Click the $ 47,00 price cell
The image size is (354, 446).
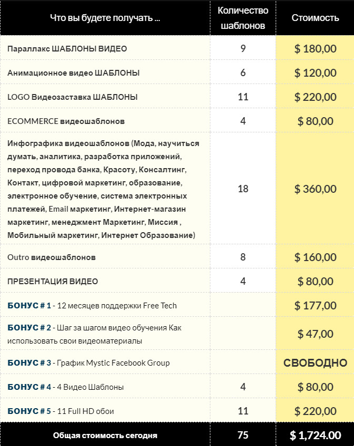click(315, 334)
